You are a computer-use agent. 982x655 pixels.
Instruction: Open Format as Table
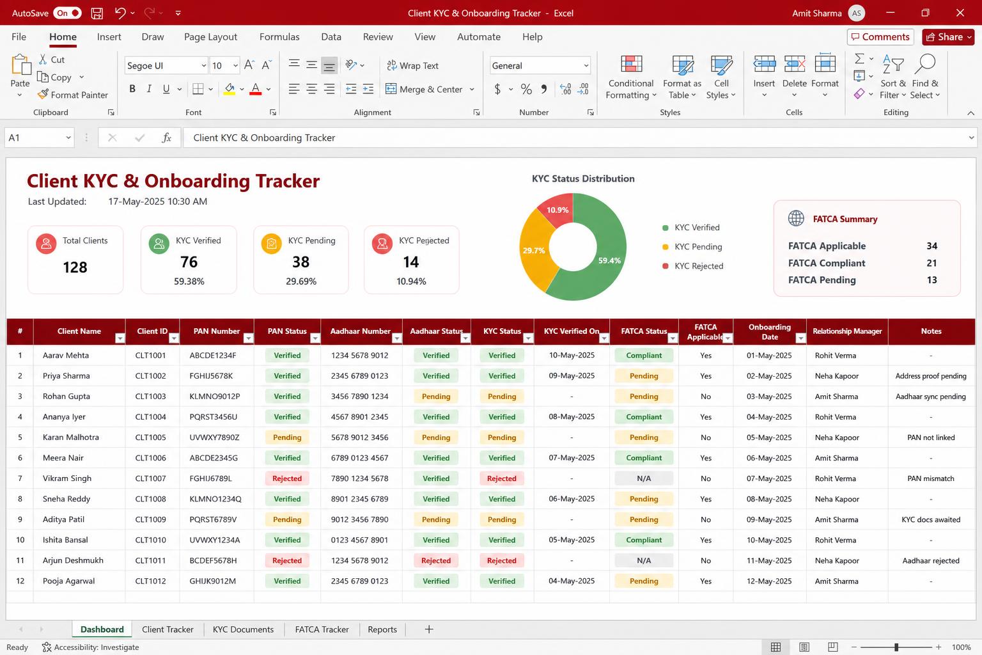(682, 77)
